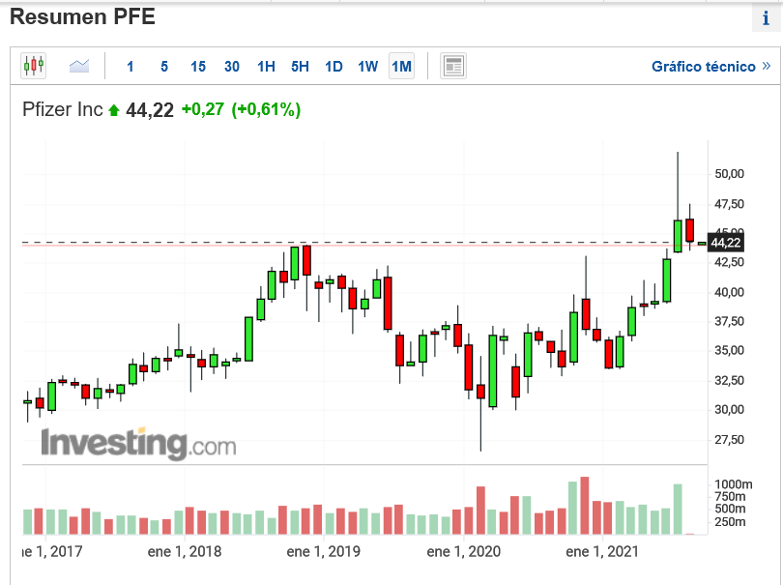Switch to the area chart icon

[79, 66]
